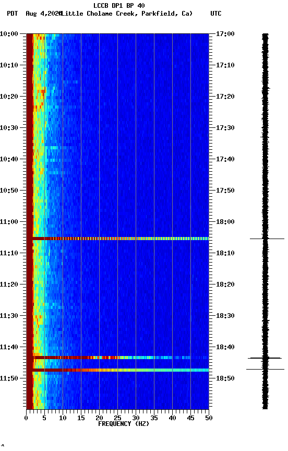Image resolution: width=288 pixels, height=451 pixels.
Task: Click the '10:30' PDT time label
Action: (x=9, y=128)
